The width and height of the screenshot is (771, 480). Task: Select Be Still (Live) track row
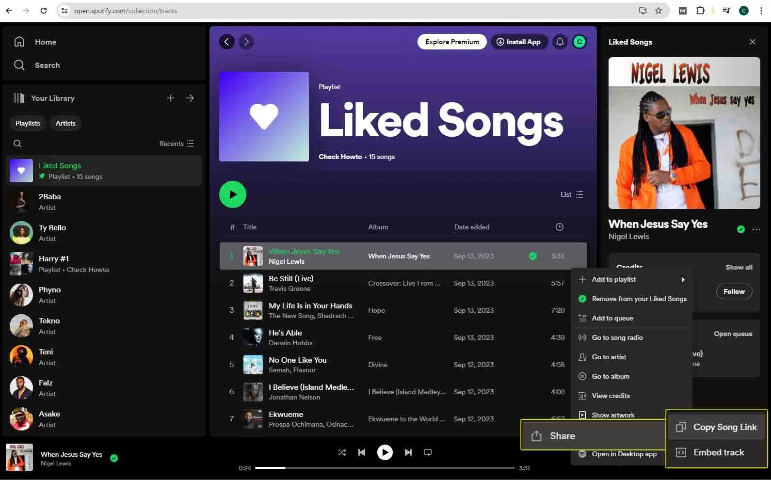tap(402, 283)
